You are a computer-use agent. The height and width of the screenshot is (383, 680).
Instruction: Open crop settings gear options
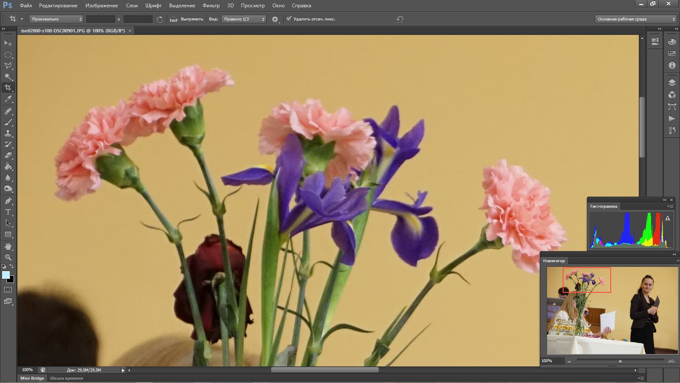[275, 19]
